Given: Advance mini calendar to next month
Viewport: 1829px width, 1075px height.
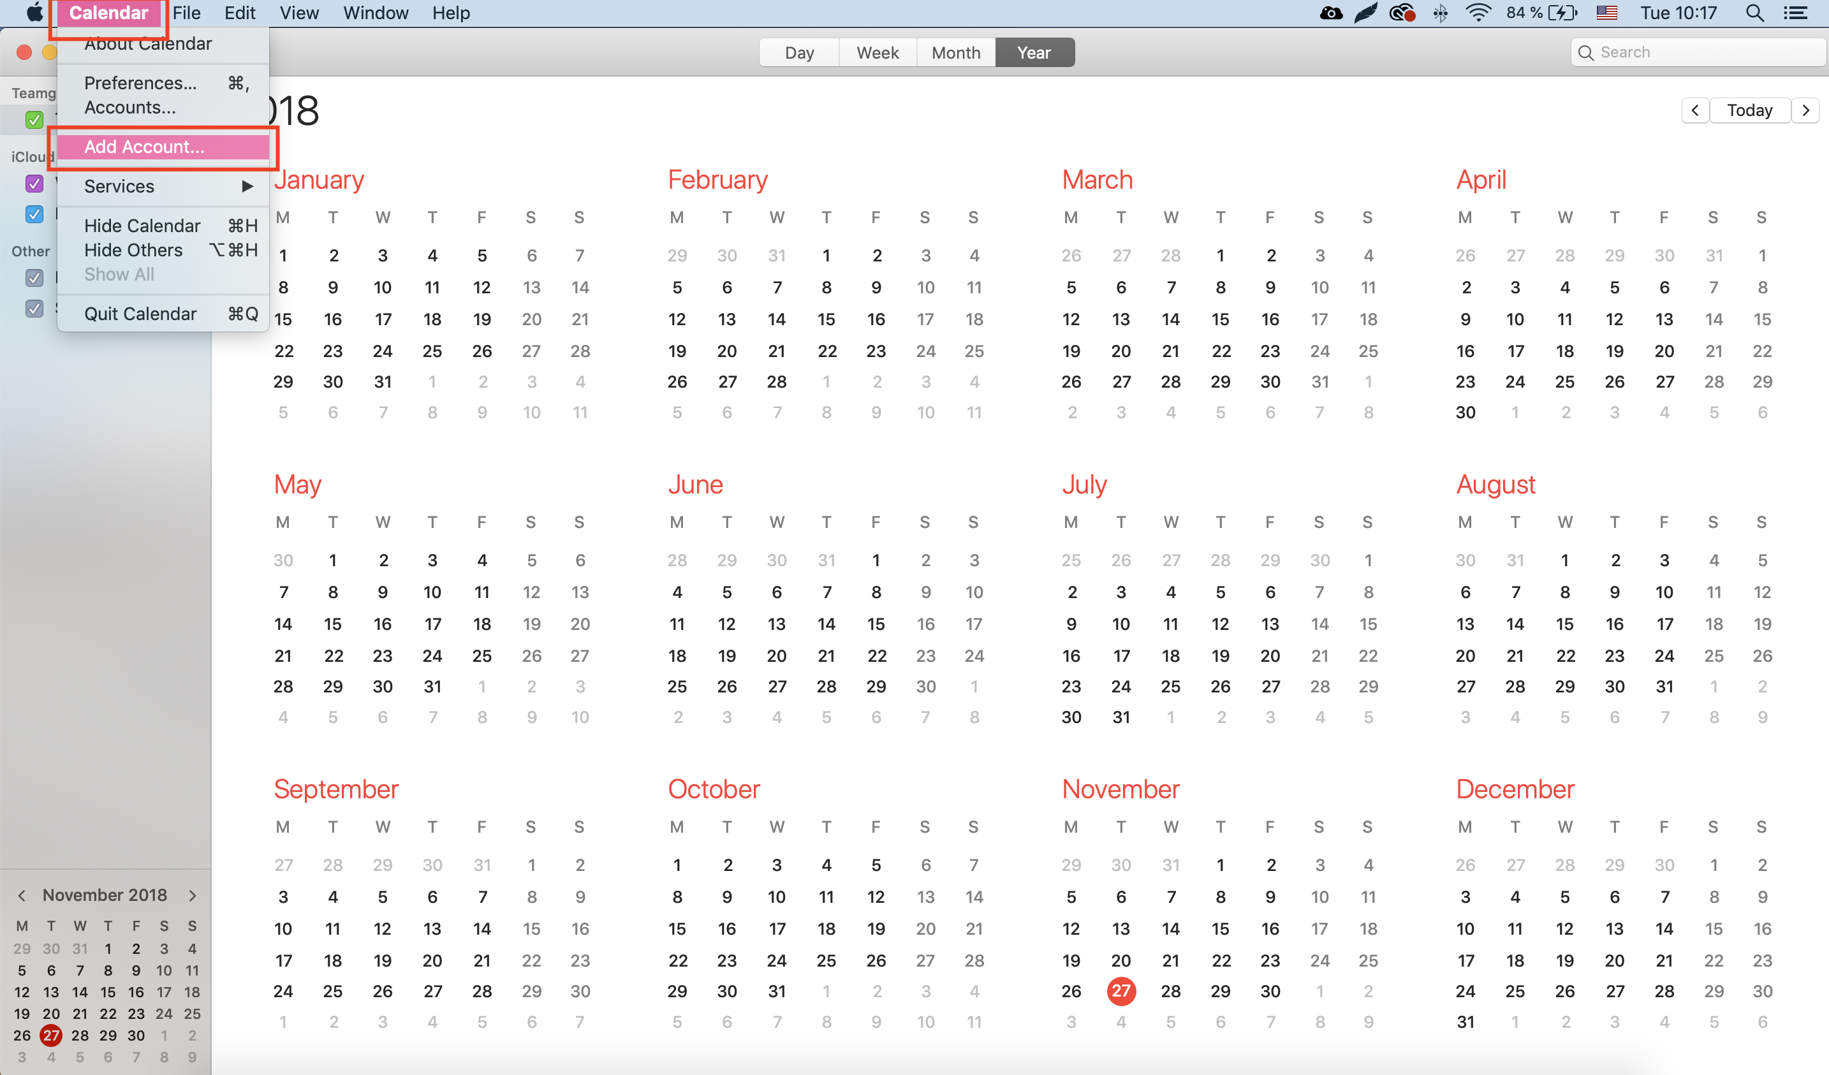Looking at the screenshot, I should [193, 896].
